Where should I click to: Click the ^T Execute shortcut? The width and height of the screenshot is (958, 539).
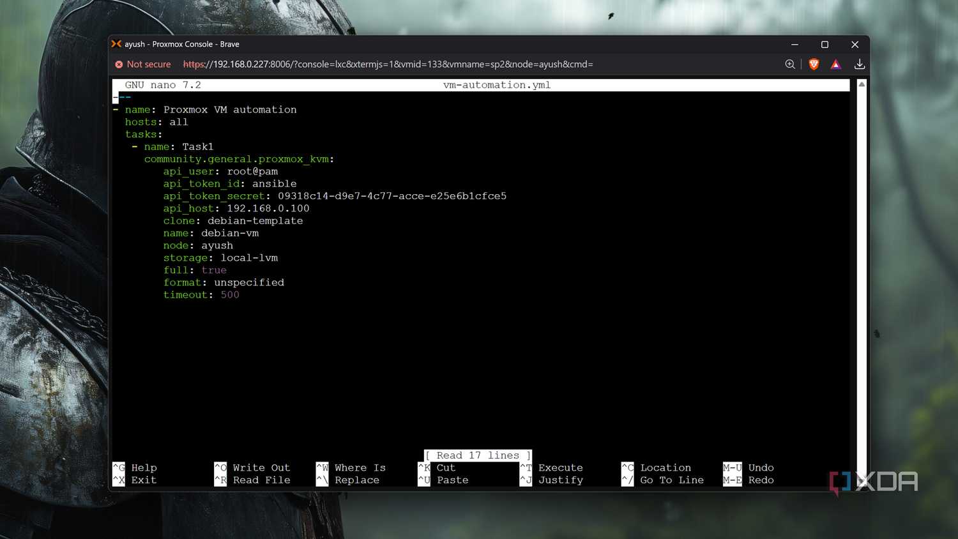coord(551,468)
